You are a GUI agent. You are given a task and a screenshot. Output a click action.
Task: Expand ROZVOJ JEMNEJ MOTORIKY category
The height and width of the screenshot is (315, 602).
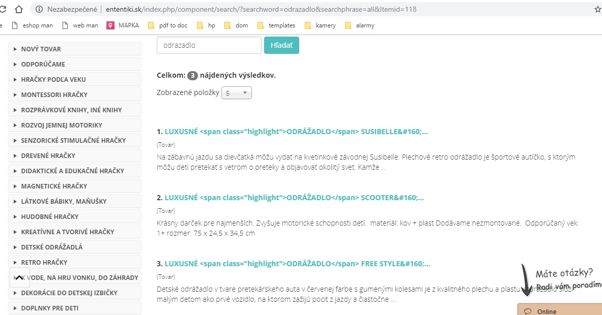(x=75, y=125)
